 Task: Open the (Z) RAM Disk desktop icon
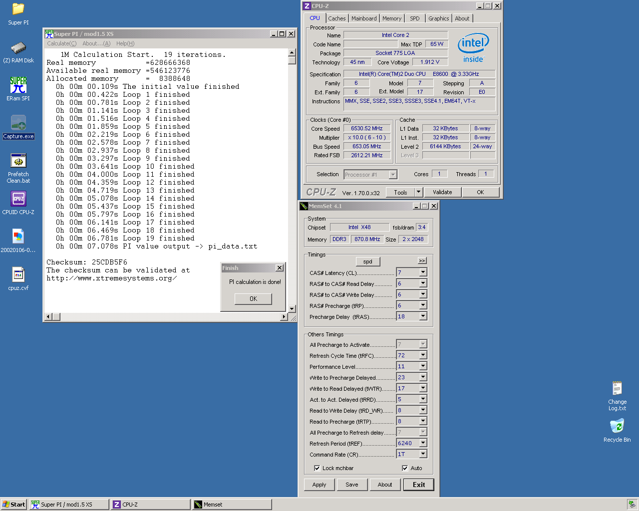(18, 52)
